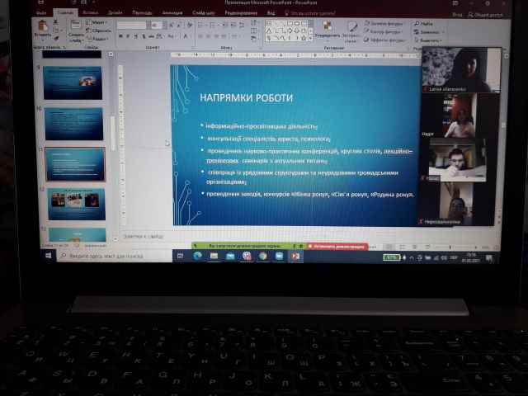
Task: Click the Arrange (Упорядочить) icon
Action: [x=327, y=26]
